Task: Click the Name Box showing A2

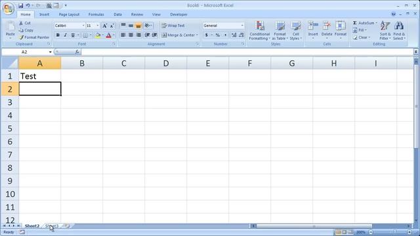Action: tap(24, 52)
